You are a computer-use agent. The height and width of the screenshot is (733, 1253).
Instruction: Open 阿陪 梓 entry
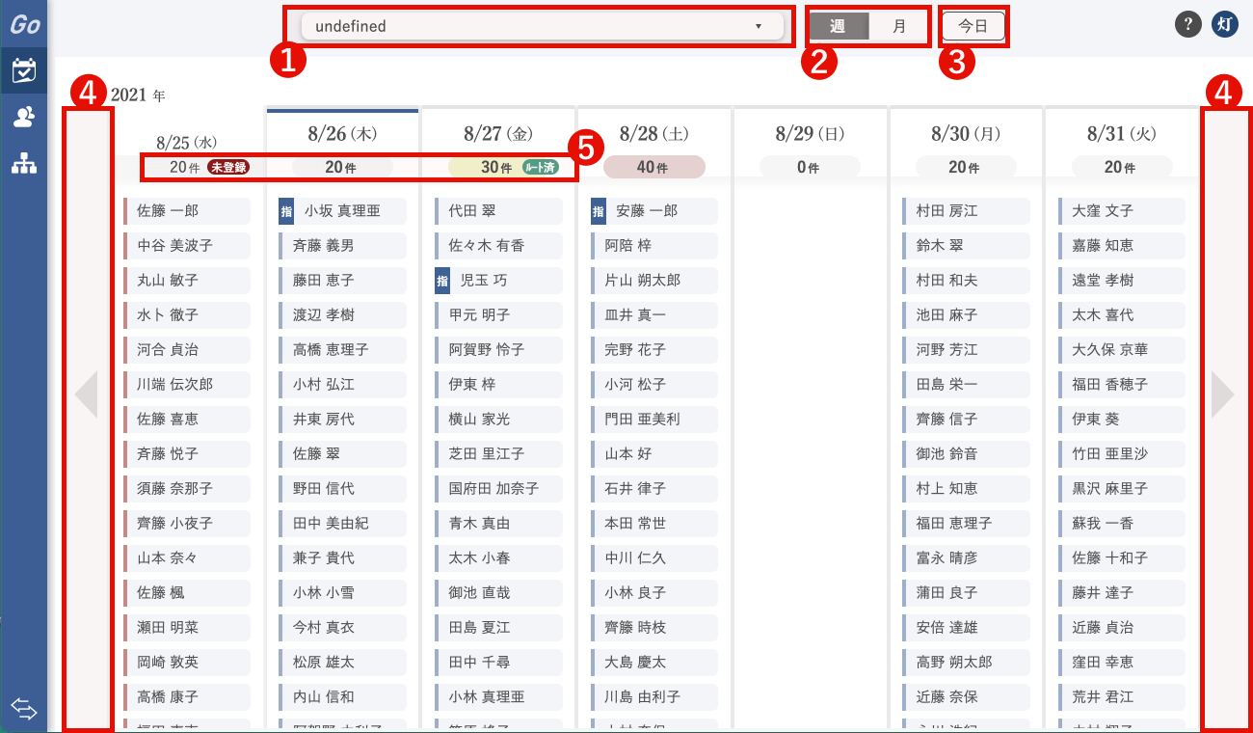pos(654,246)
